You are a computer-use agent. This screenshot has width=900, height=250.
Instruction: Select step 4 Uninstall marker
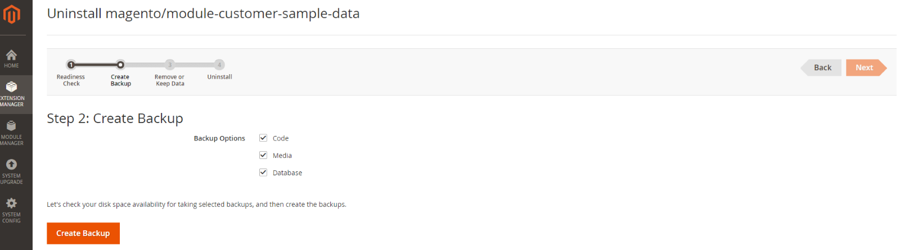(219, 65)
